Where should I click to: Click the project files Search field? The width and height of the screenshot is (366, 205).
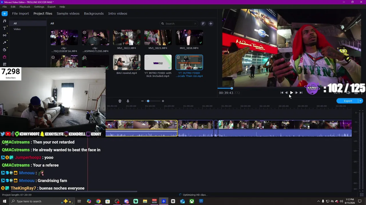click(179, 24)
